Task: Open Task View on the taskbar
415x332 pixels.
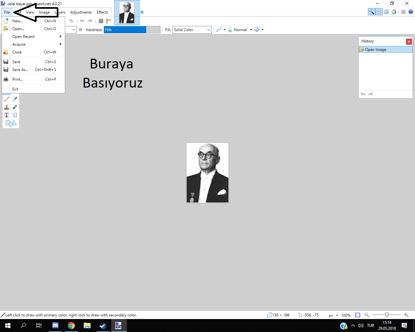Action: 39,326
